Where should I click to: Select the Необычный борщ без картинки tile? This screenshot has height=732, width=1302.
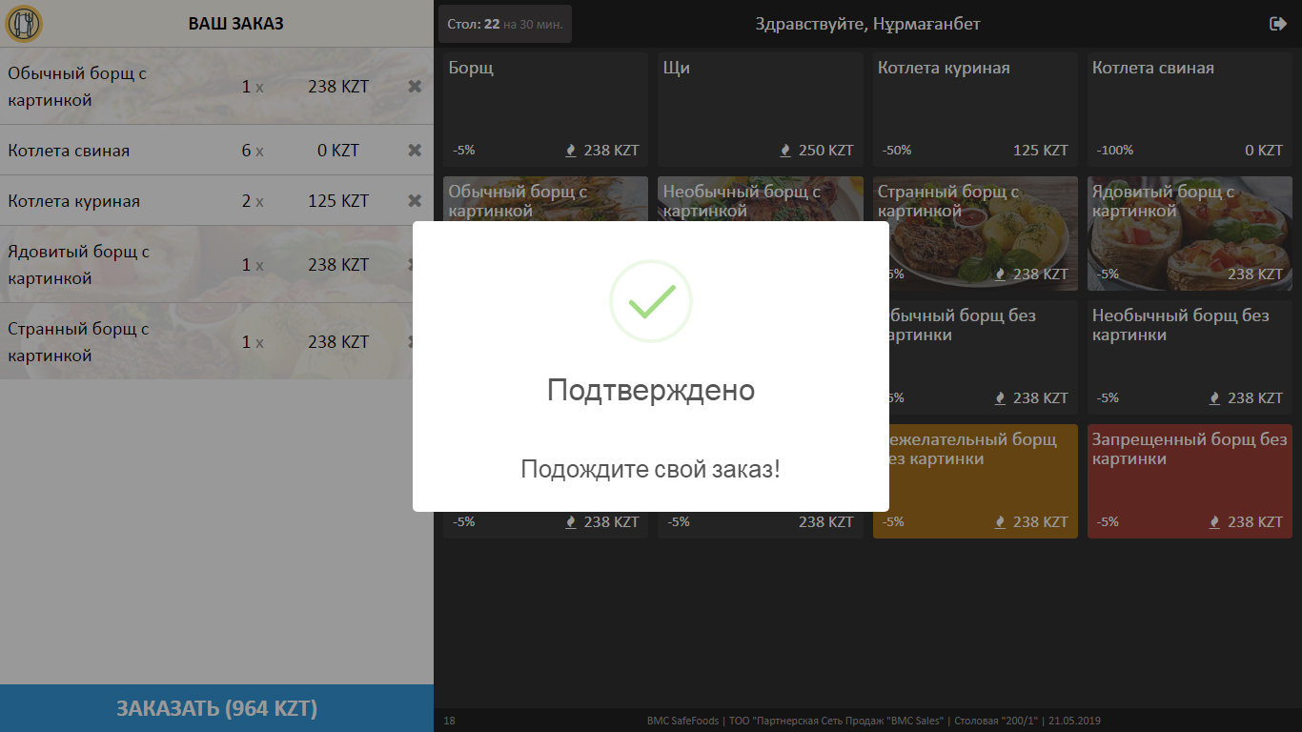1189,357
